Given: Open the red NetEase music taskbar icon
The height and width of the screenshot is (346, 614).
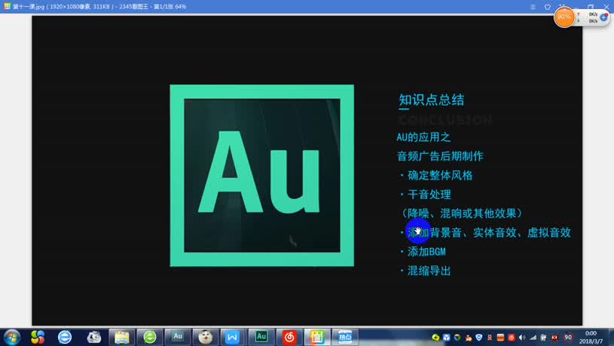Looking at the screenshot, I should coord(289,337).
